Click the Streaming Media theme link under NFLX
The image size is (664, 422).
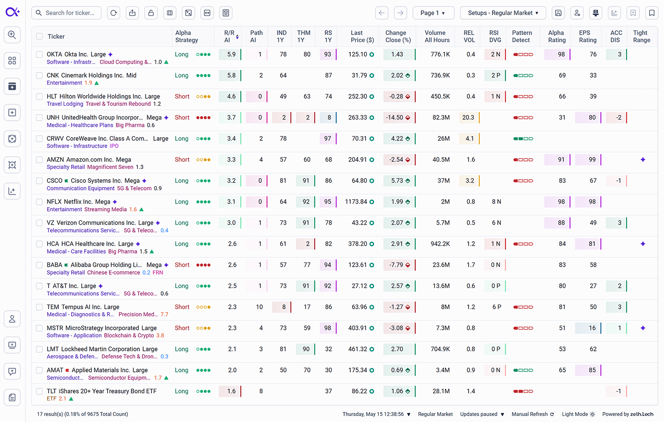[106, 209]
